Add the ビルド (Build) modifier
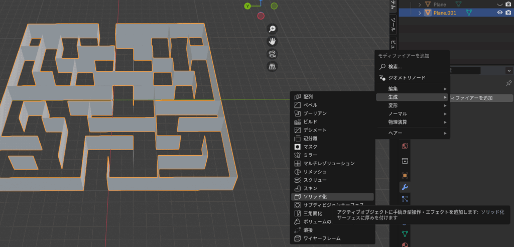The image size is (514, 247). point(332,121)
